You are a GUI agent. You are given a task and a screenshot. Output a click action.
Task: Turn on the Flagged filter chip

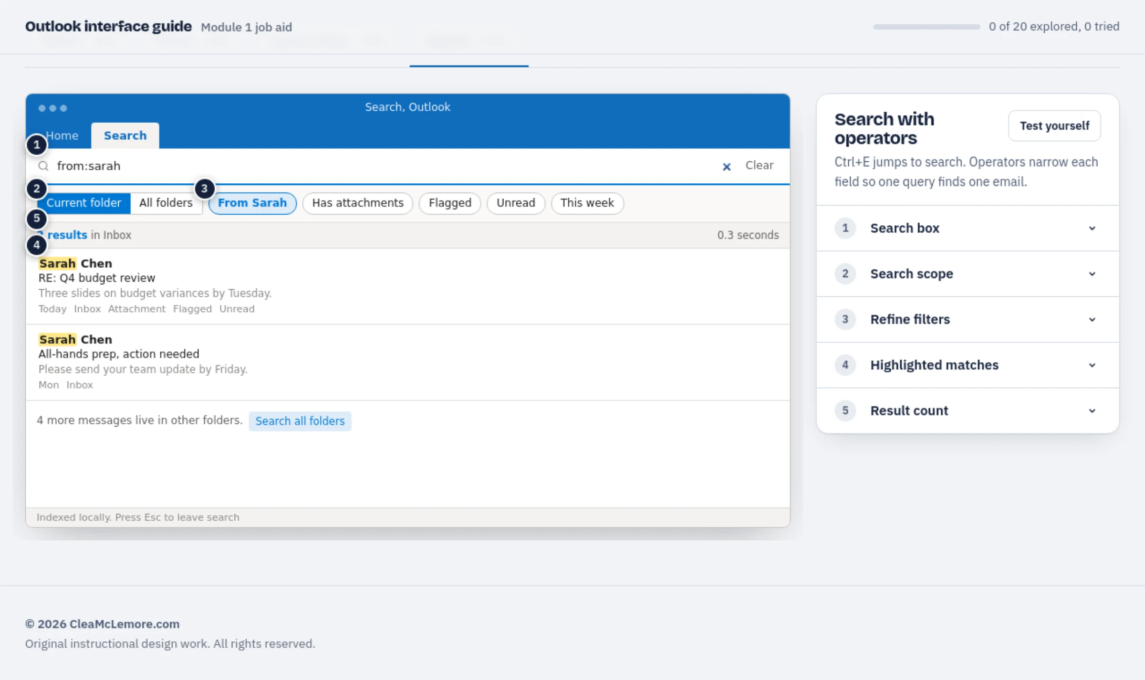point(450,203)
